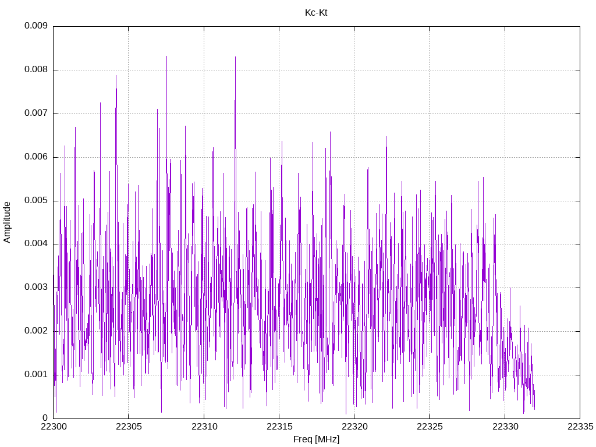Click the 22310 x-axis tick label
596x447 pixels.
[x=204, y=427]
